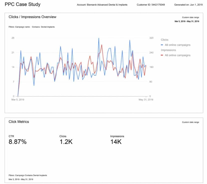The width and height of the screenshot is (207, 184).
Task: Toggle the blue 'All online campaigns' Clicks series
Action: (x=177, y=45)
